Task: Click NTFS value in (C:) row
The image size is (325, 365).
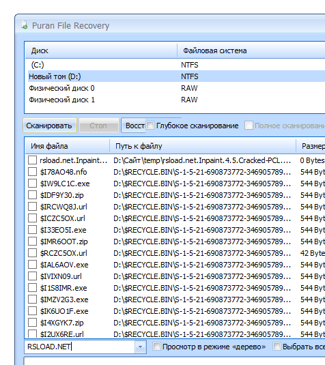Action: pos(190,65)
